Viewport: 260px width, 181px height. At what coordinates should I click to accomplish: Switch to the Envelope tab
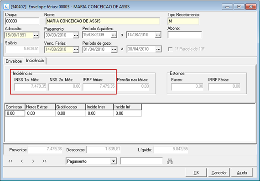click(x=14, y=61)
